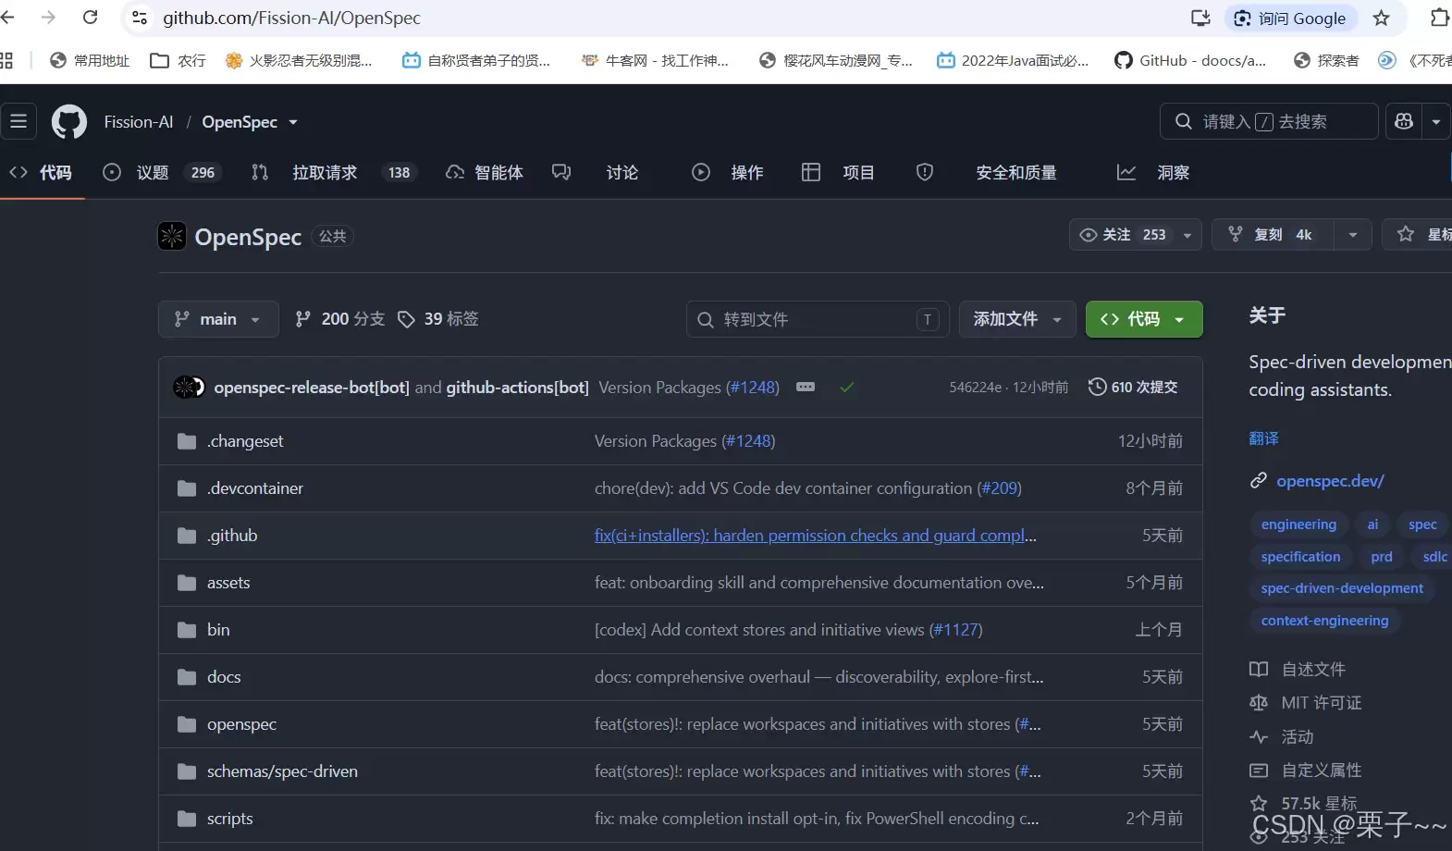This screenshot has width=1452, height=851.
Task: Switch to the 项目 projects tab
Action: (x=838, y=172)
